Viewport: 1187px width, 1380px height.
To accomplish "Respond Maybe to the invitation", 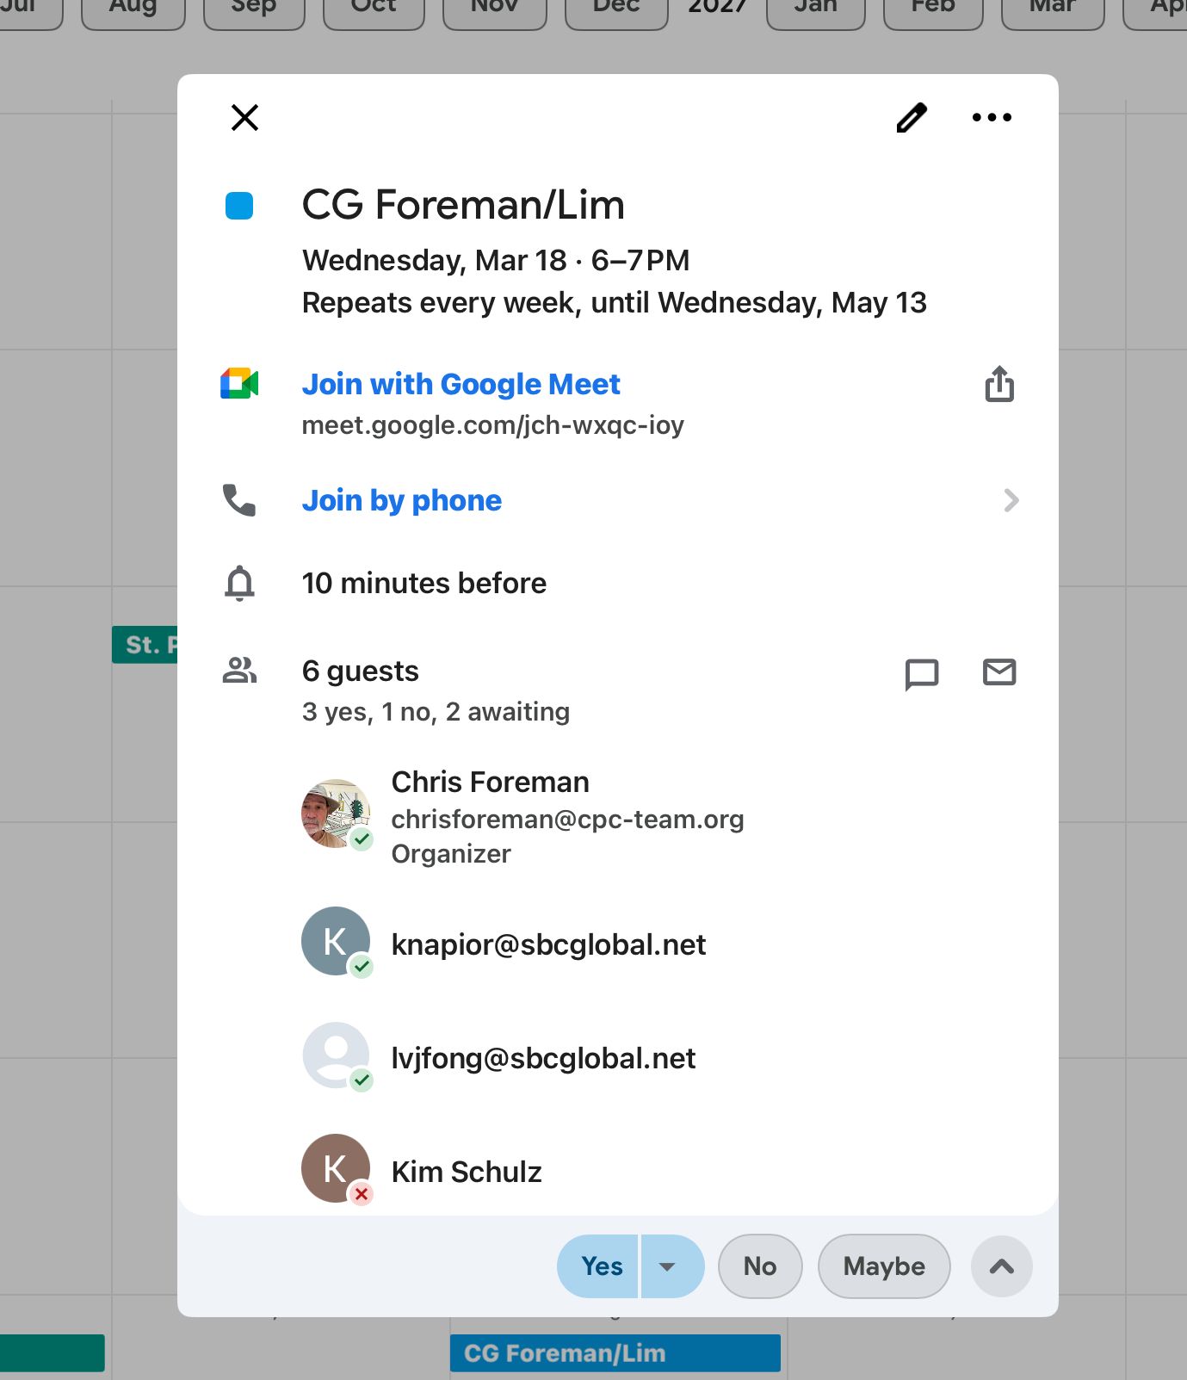I will [883, 1266].
